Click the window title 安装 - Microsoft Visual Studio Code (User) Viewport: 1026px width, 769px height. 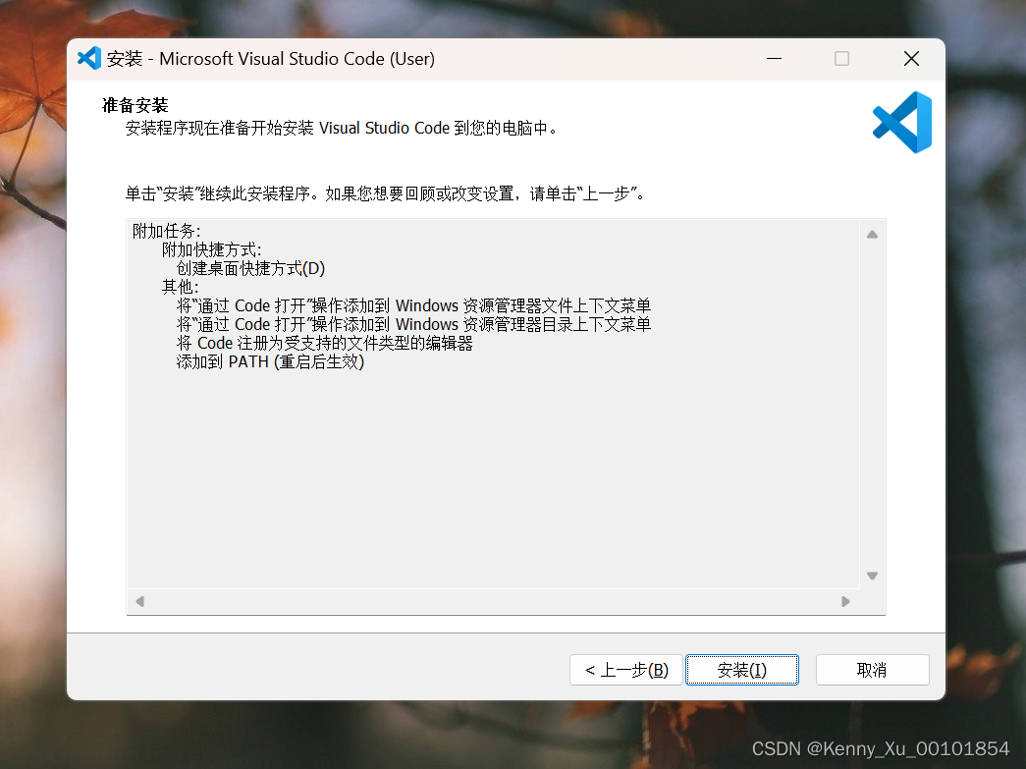271,59
